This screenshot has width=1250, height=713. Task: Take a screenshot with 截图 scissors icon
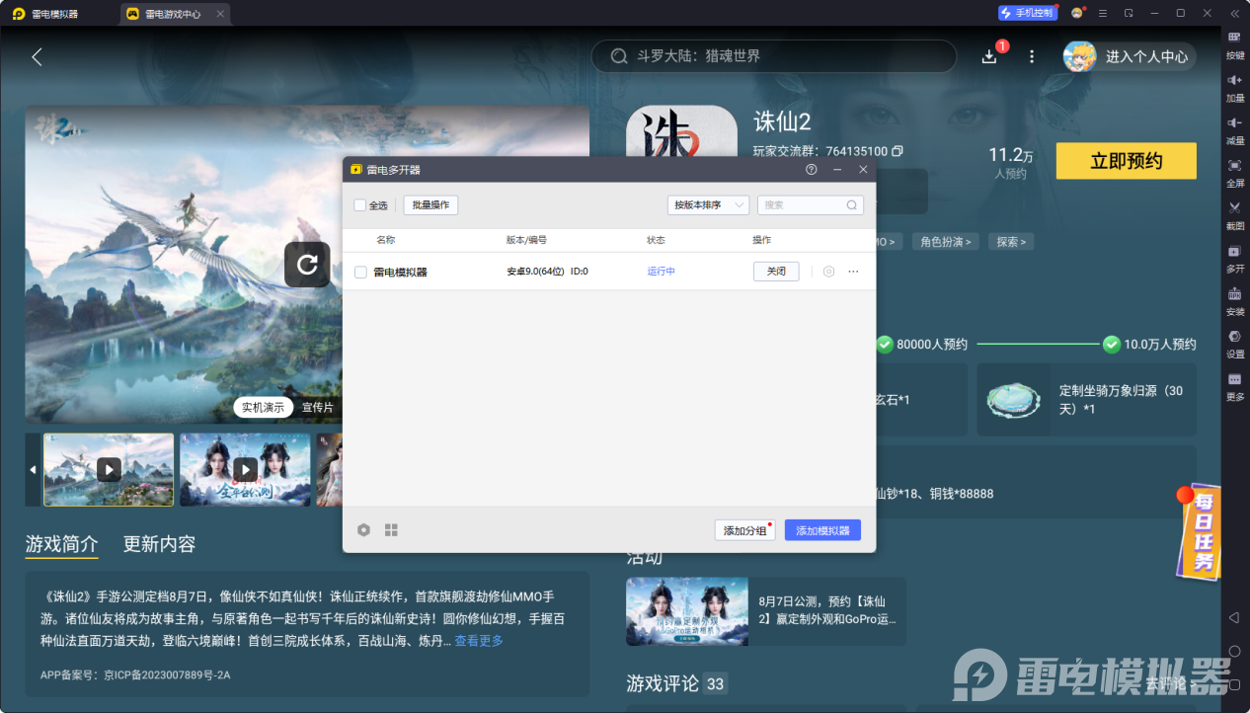click(x=1234, y=214)
